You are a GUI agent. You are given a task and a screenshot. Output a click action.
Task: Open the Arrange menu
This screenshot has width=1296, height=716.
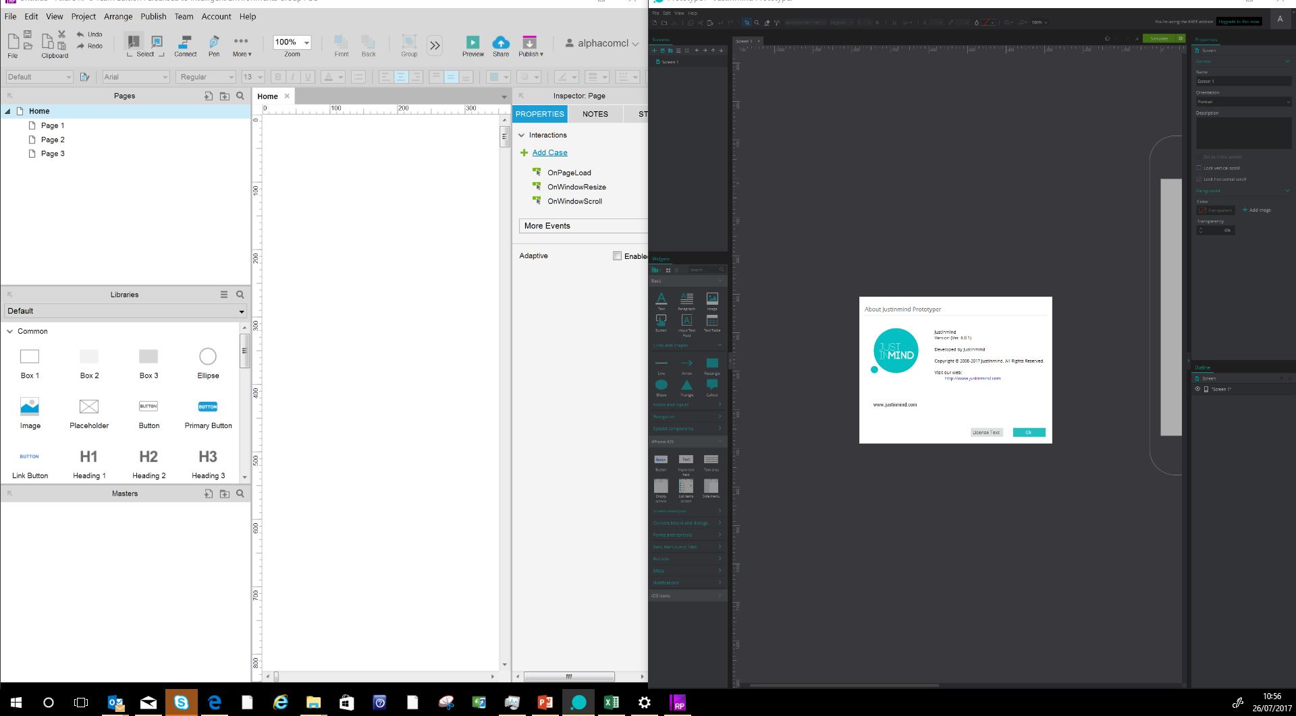pos(118,16)
